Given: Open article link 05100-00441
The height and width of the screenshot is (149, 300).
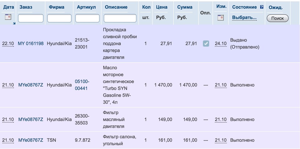Looking at the screenshot, I should [82, 85].
